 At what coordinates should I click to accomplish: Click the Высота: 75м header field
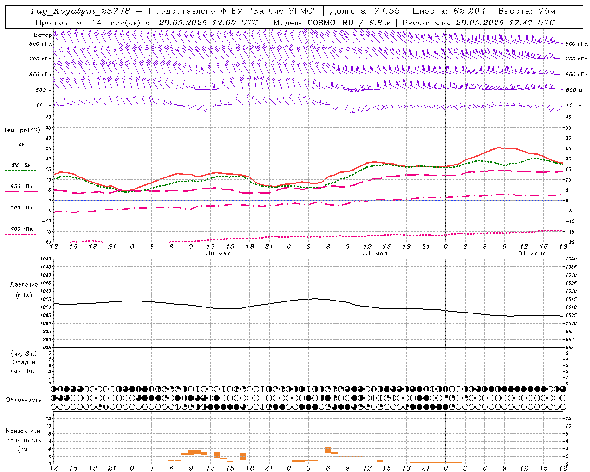527,11
